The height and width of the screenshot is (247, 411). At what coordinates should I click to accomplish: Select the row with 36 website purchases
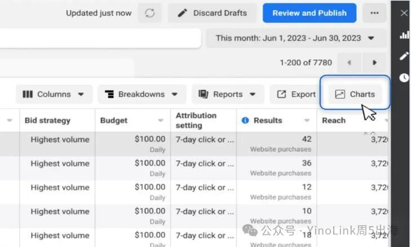(194, 168)
